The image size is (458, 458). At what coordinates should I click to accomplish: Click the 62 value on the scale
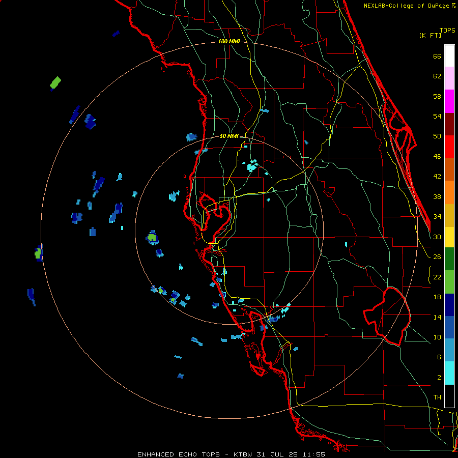point(437,76)
